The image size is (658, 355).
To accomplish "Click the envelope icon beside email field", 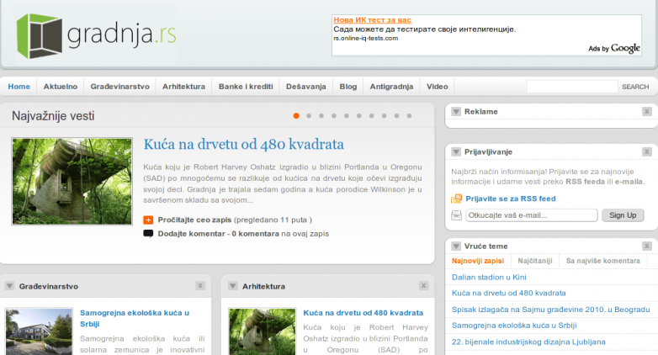I will (456, 215).
